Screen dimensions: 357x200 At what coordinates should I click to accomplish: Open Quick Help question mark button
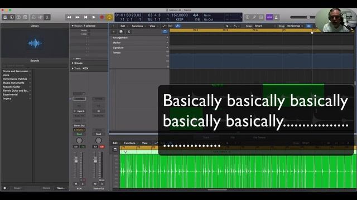coord(18,17)
